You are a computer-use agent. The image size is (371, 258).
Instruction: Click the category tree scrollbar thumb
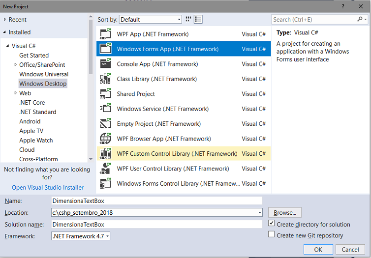(x=91, y=47)
